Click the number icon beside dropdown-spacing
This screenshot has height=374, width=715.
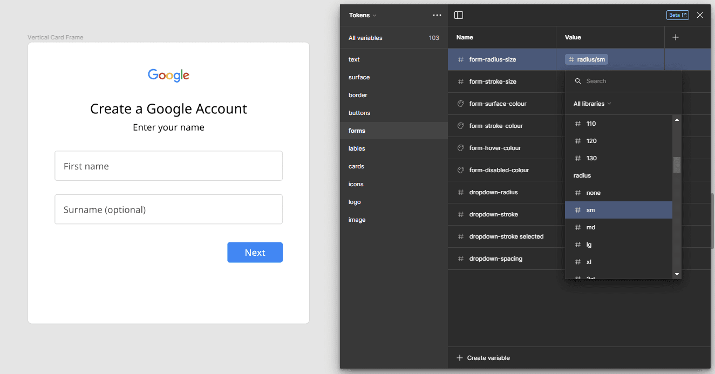(460, 259)
